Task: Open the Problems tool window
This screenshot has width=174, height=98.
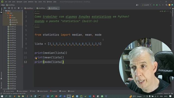Action: click(x=54, y=91)
